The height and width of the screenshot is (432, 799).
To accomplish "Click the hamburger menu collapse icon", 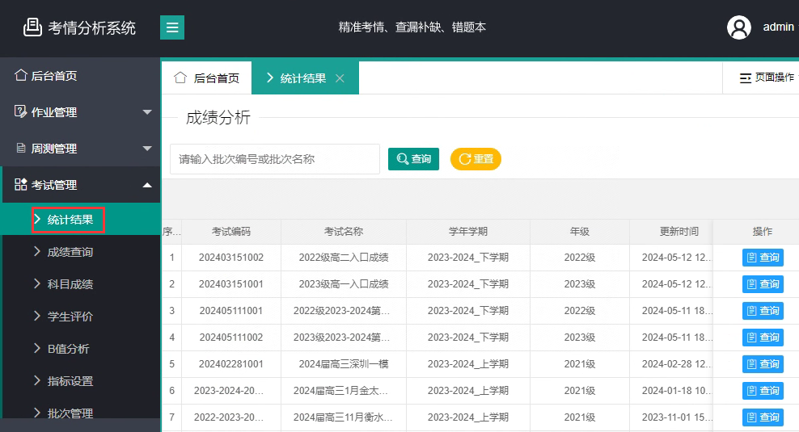I will click(171, 27).
